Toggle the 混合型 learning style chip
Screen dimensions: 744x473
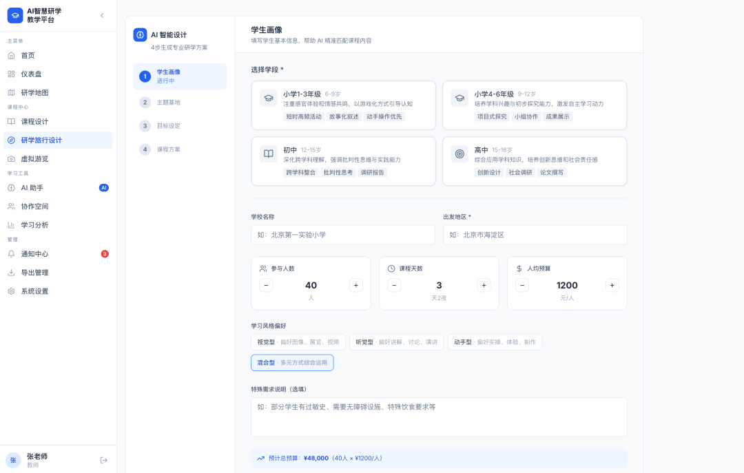tap(292, 362)
